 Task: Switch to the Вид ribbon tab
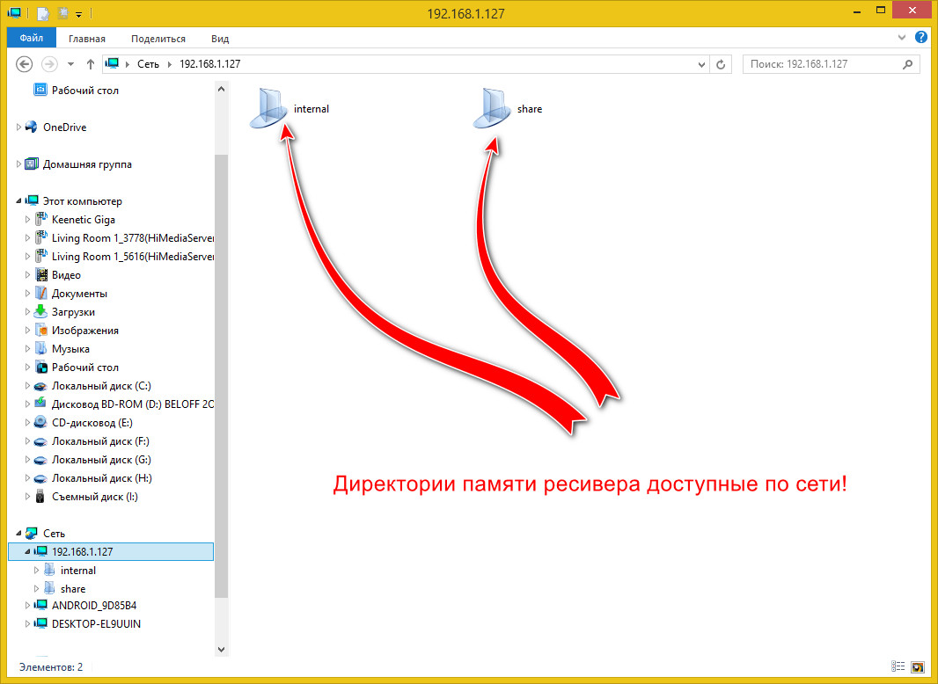[220, 39]
